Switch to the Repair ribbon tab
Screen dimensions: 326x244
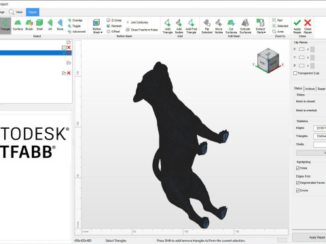coord(33,12)
